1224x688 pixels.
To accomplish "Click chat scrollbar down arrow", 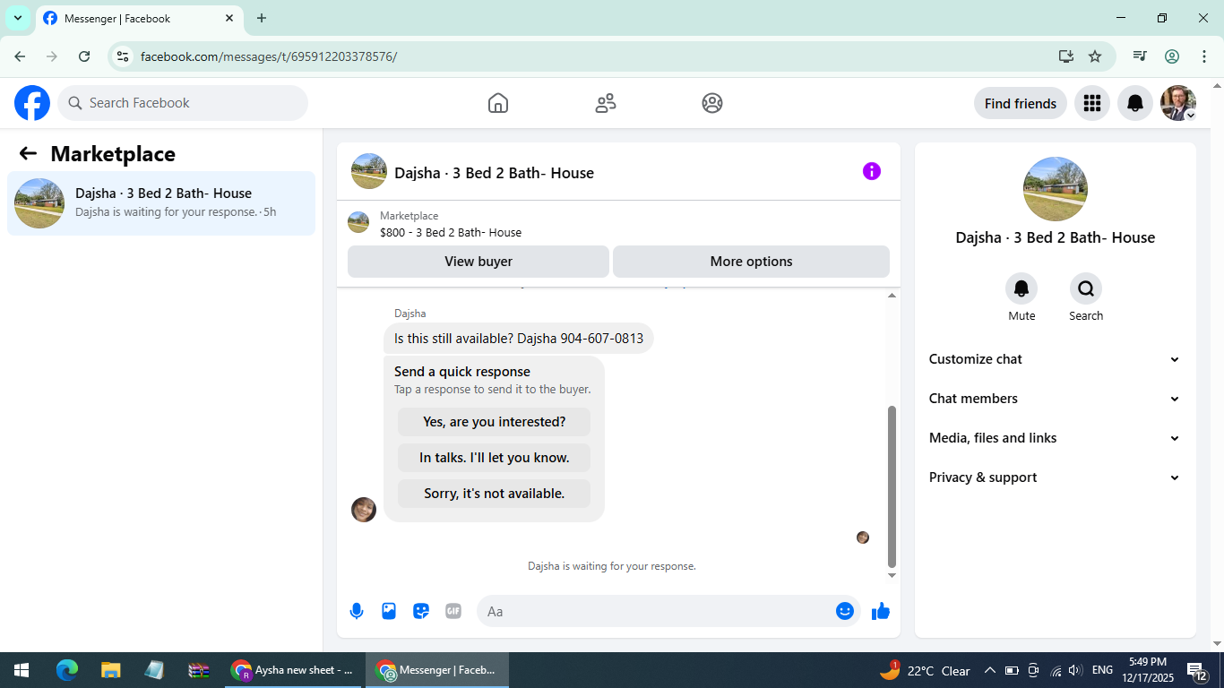I will click(x=892, y=575).
